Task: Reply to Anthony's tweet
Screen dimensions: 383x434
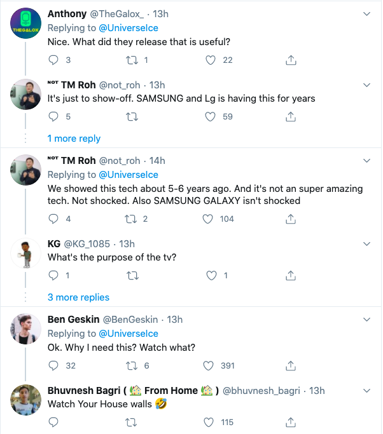Action: (x=53, y=60)
